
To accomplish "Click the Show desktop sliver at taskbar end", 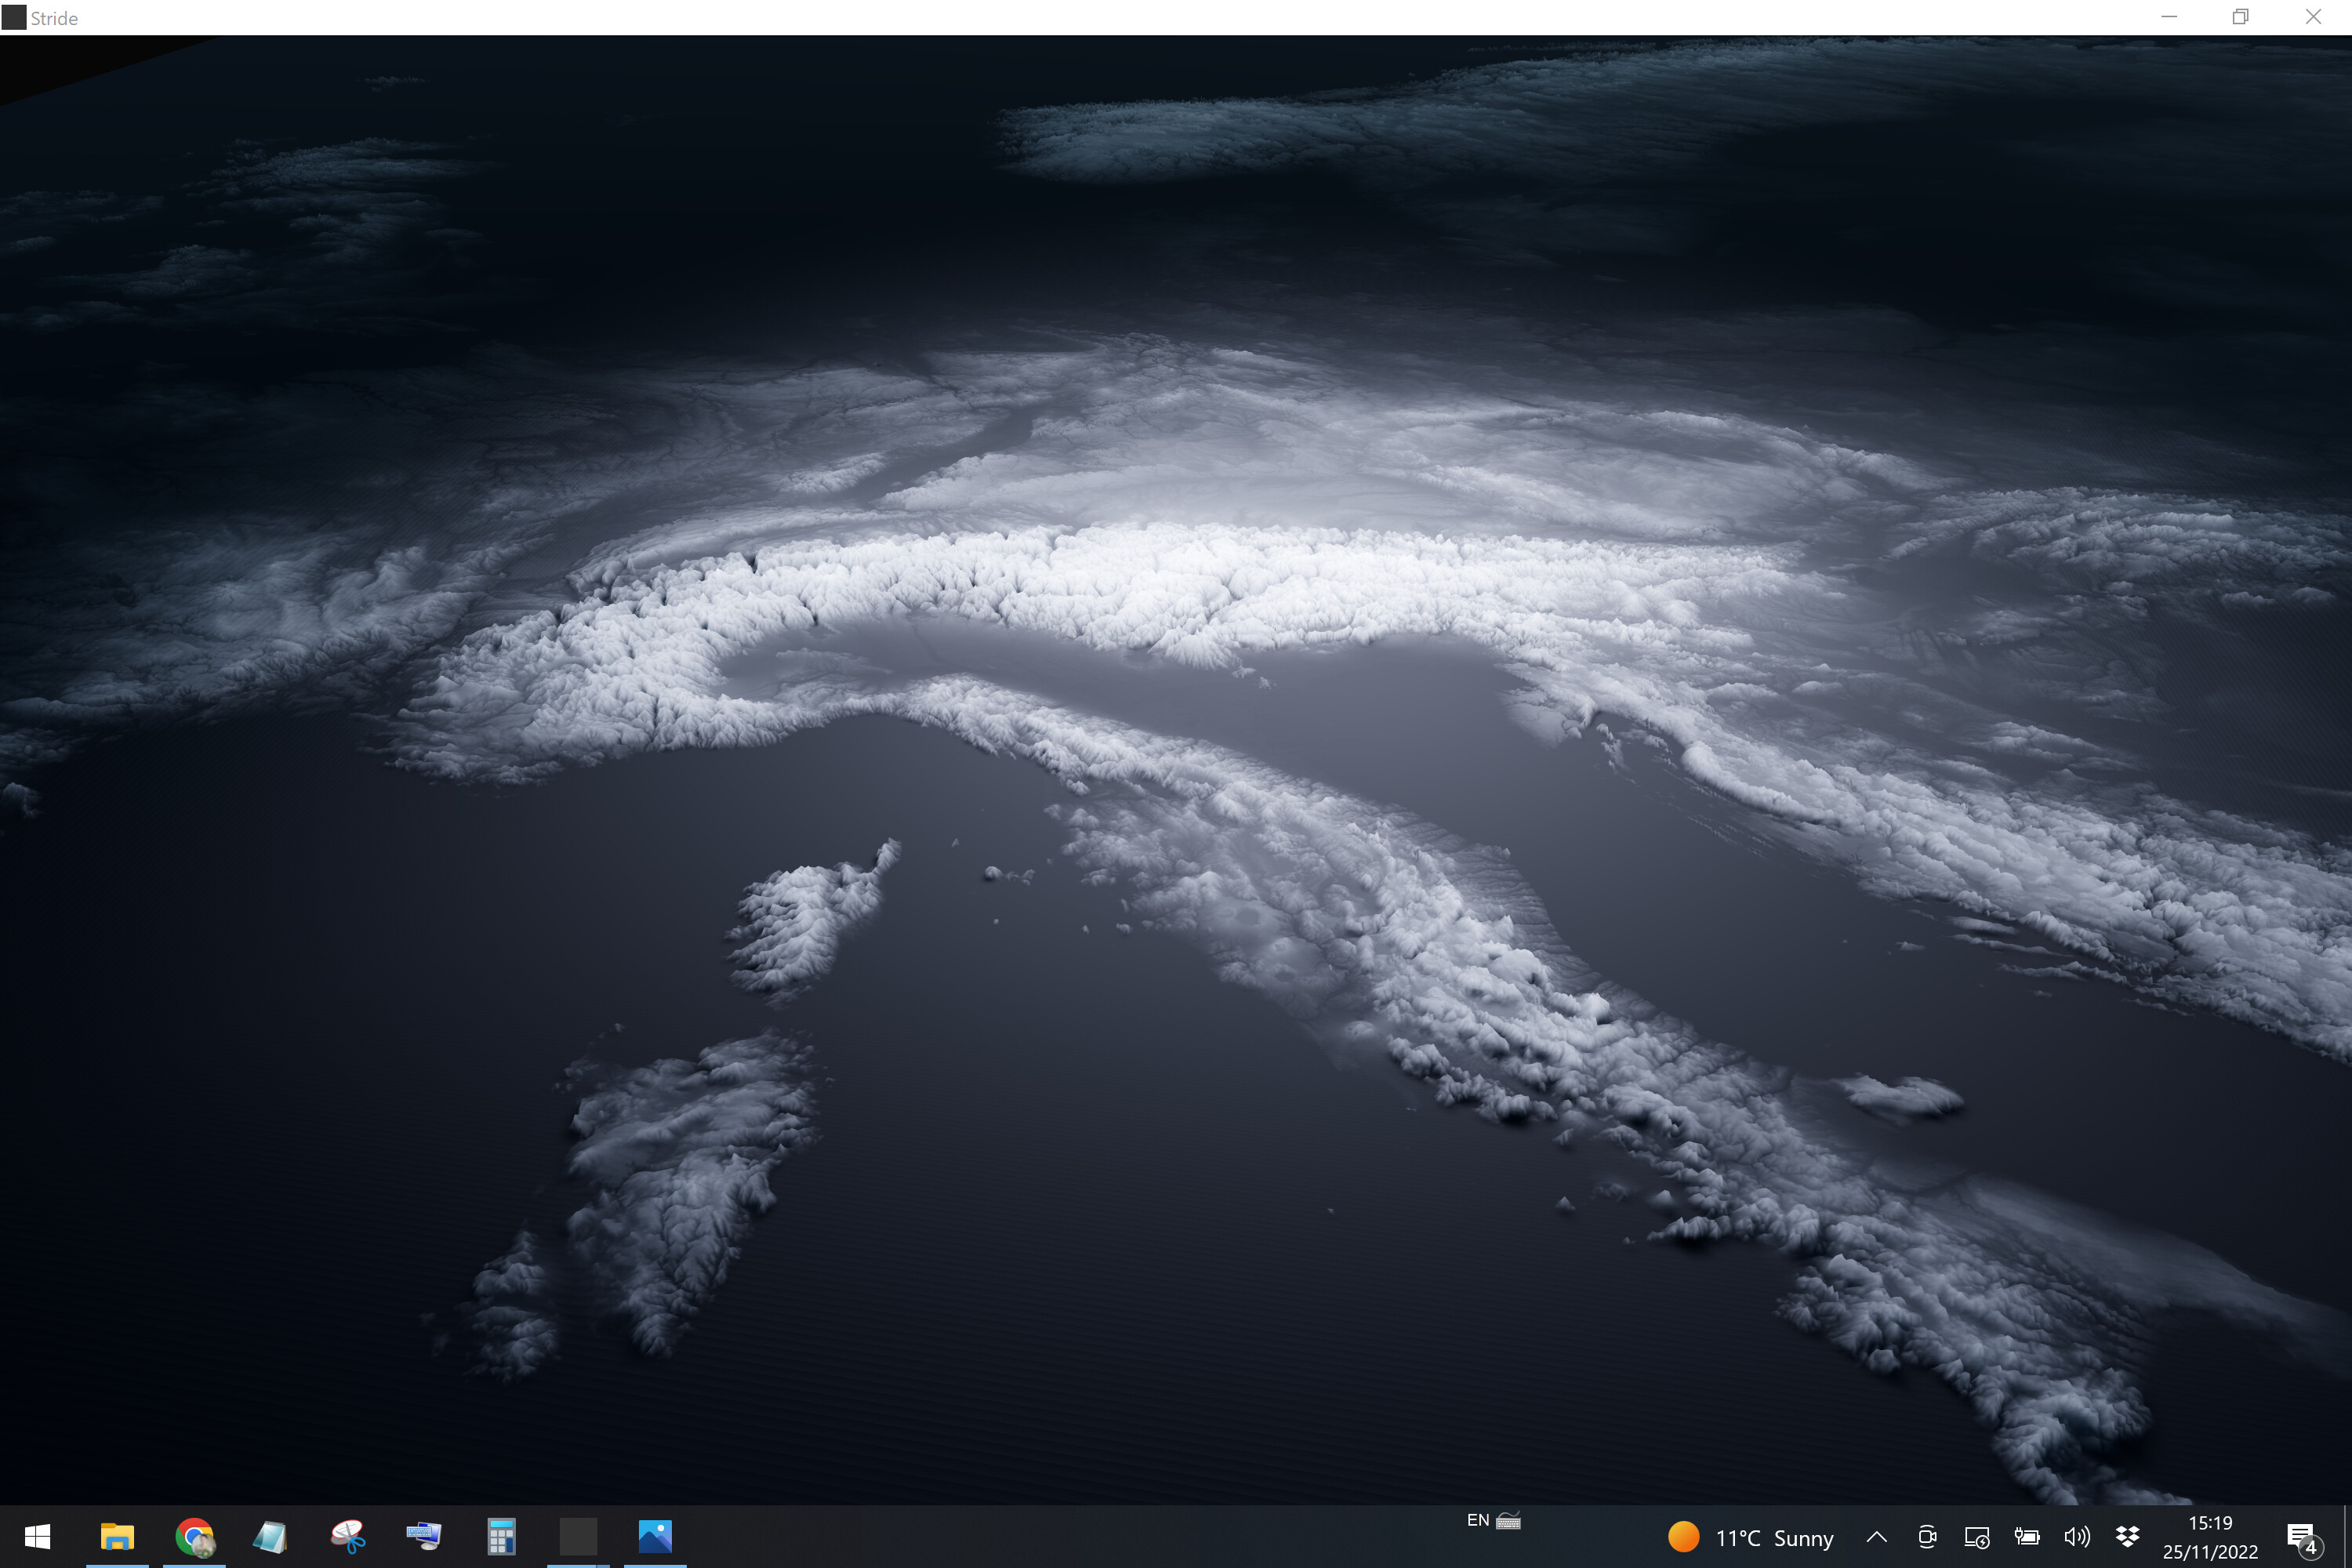I will coord(2347,1537).
